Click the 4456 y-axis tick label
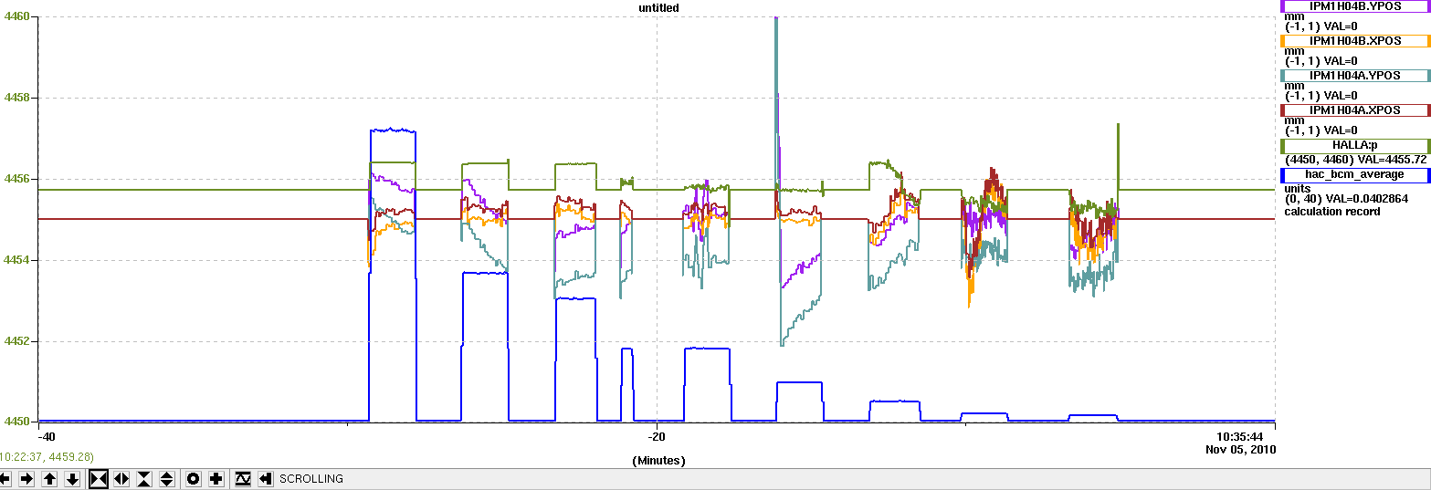The width and height of the screenshot is (1431, 490). [17, 179]
